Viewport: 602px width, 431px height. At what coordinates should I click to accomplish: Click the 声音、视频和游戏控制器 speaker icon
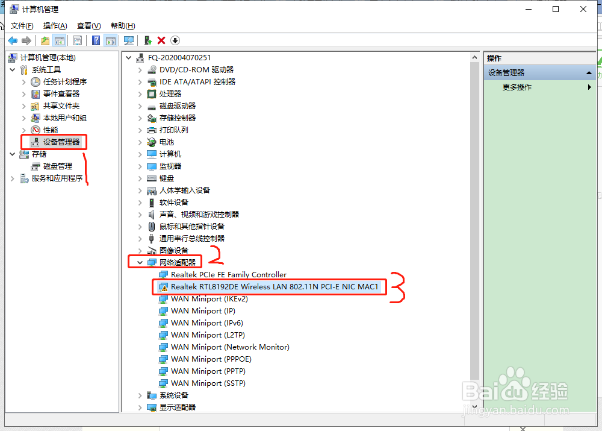point(152,215)
